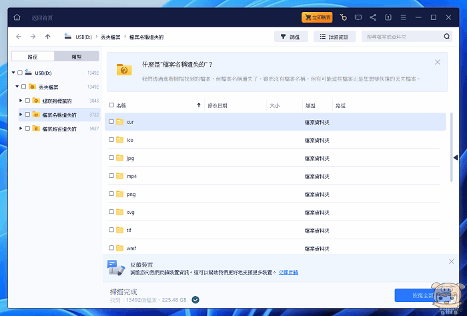Check the USB(D:) tree checkbox
The width and height of the screenshot is (467, 316).
coord(20,73)
